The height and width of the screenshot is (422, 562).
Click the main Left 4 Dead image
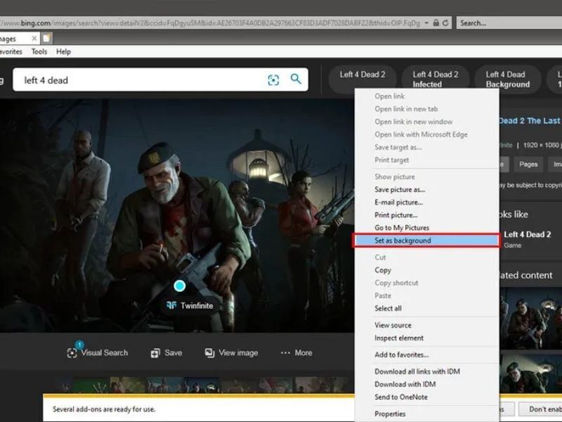coord(177,215)
